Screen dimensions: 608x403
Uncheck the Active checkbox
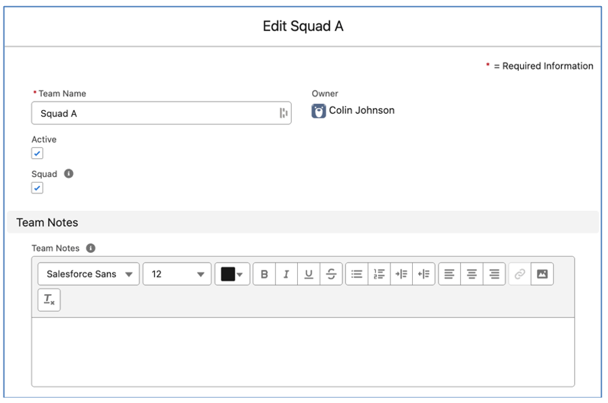coord(37,153)
